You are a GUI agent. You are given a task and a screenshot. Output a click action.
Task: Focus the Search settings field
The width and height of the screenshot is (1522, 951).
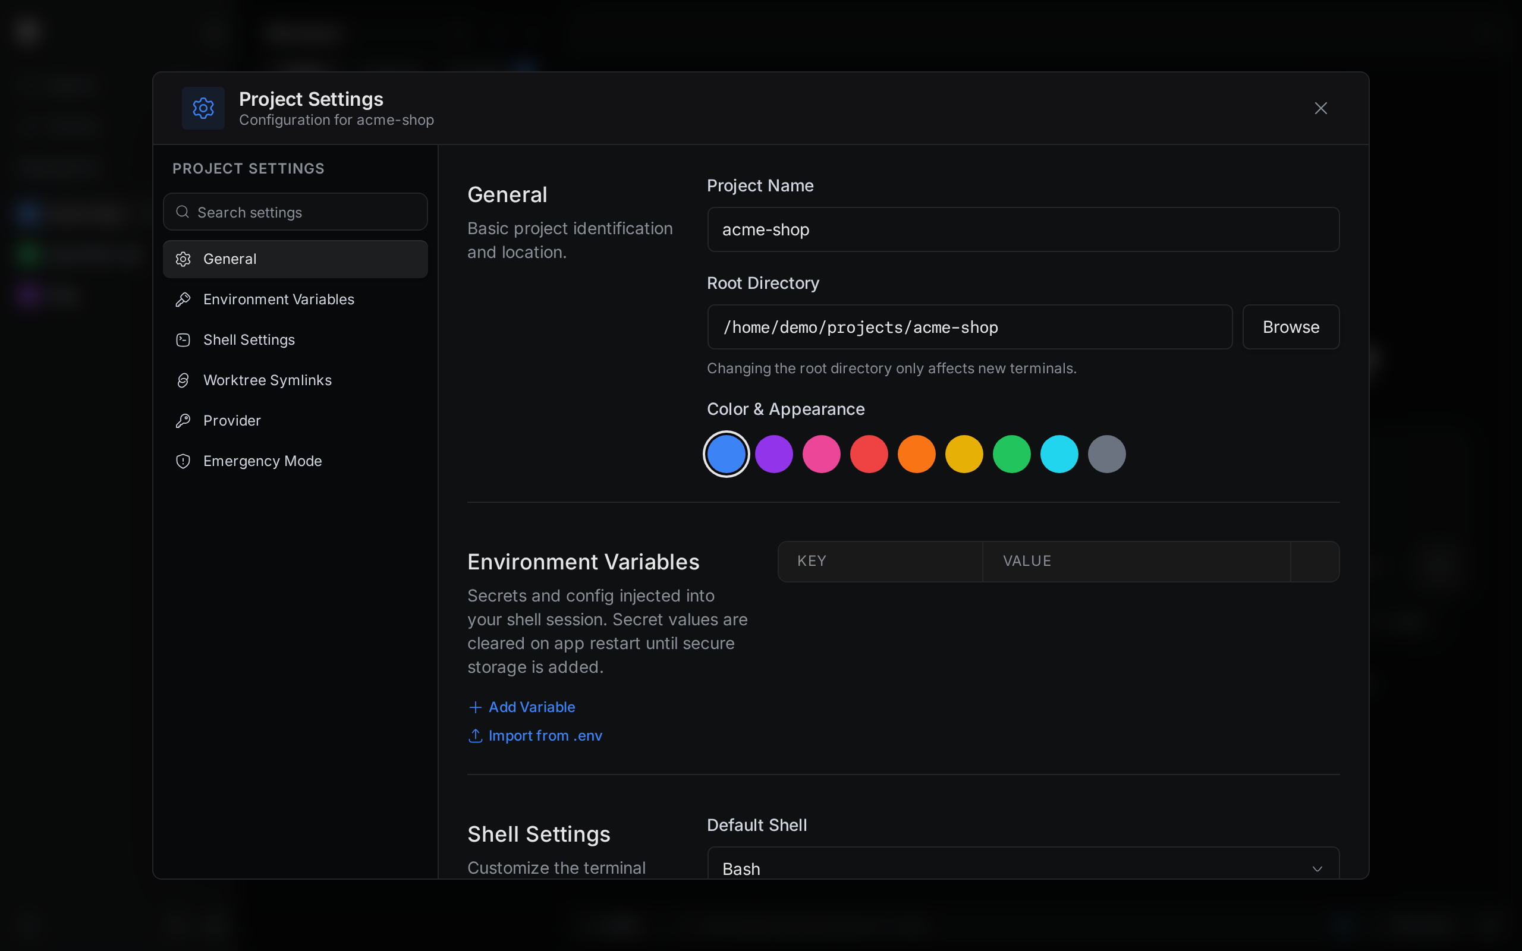pos(295,212)
